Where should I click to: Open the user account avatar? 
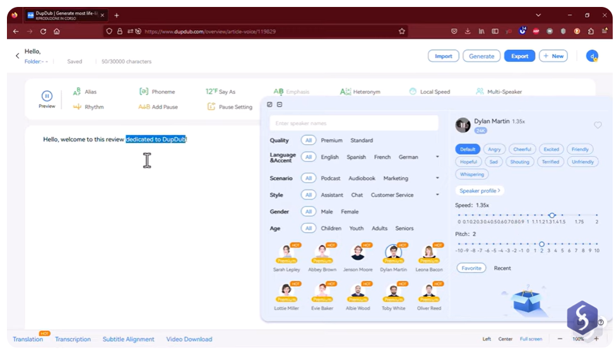point(592,56)
